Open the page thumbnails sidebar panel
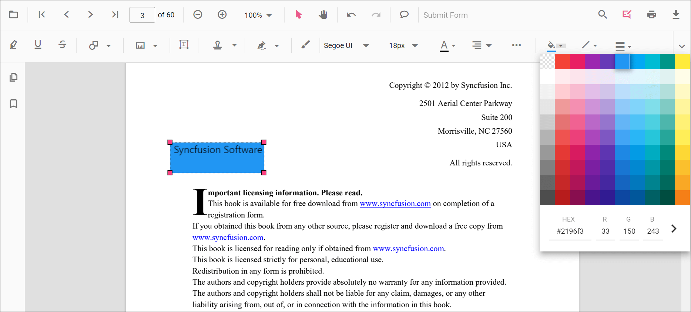691x312 pixels. point(14,77)
